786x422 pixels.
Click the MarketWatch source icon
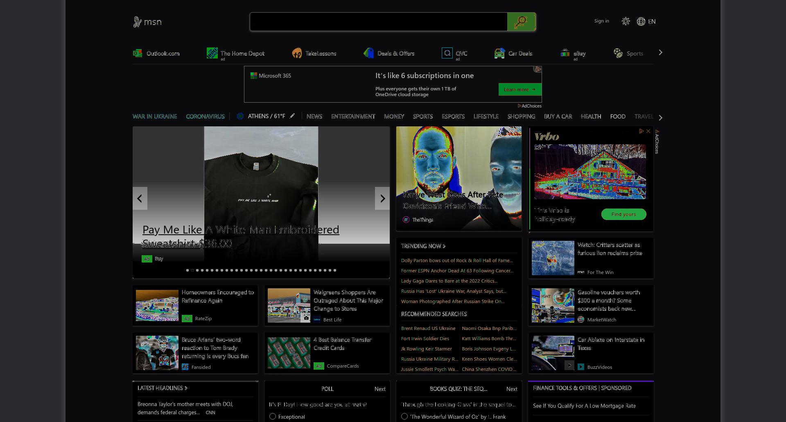coord(581,319)
